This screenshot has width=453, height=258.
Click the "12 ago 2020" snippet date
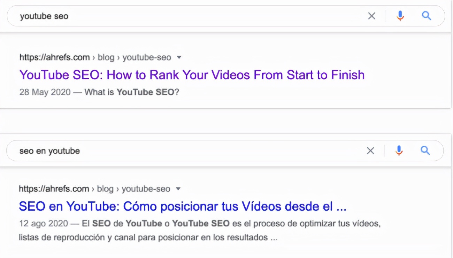tap(44, 224)
